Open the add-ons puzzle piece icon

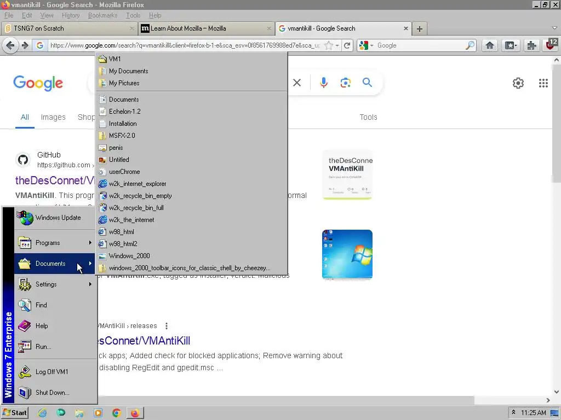pyautogui.click(x=531, y=45)
